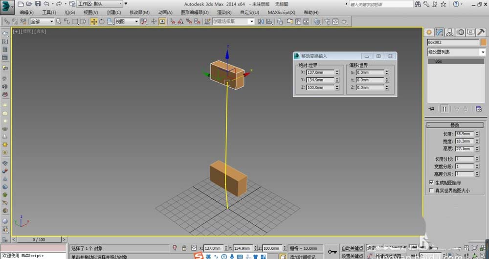
Task: Click the Pin Stack icon
Action: (431, 109)
